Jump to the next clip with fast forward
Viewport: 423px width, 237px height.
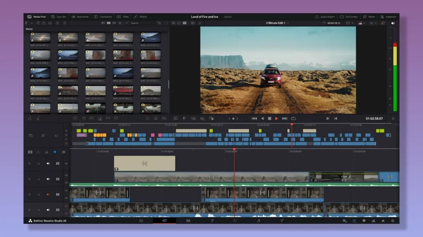tap(285, 118)
